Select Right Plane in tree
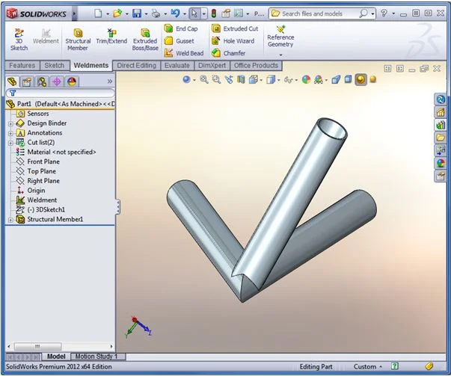This screenshot has width=451, height=376. coord(38,181)
